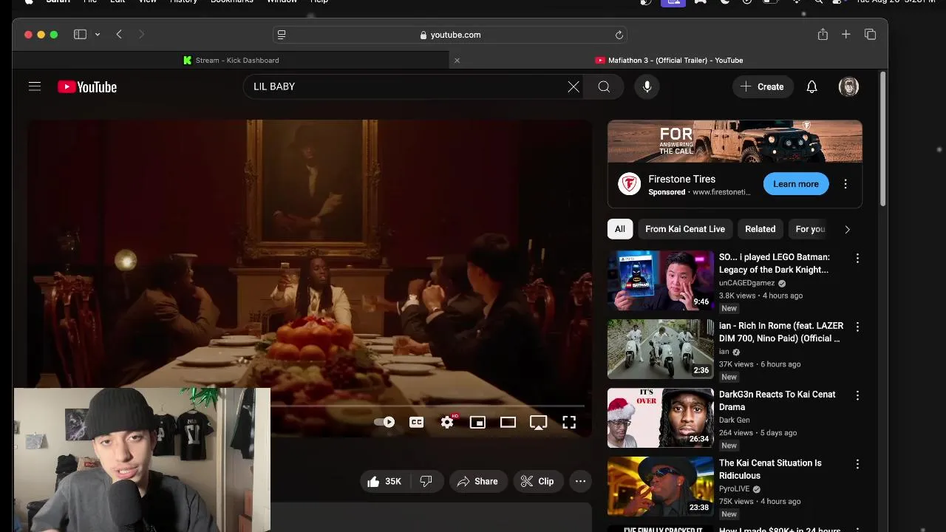
Task: Select the Related filter chip
Action: [760, 229]
